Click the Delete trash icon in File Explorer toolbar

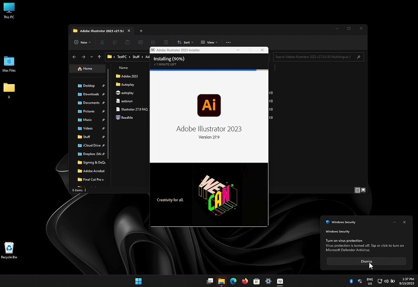pos(166,42)
